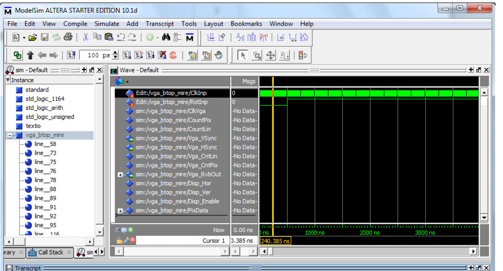Screen dimensions: 503x271
Task: Click the Insert Cursor green plus icon
Action: (x=131, y=230)
